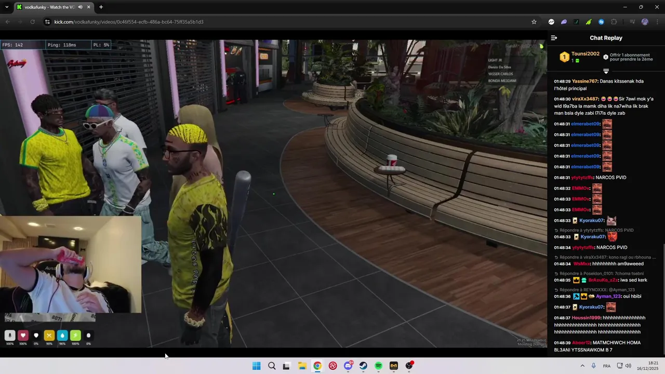Image resolution: width=665 pixels, height=374 pixels.
Task: Click the streamer webcam overlay
Action: (x=70, y=264)
